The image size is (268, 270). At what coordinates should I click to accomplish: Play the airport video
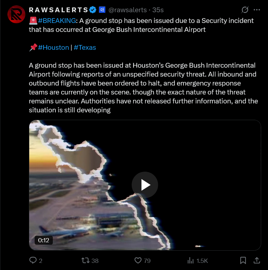145,185
